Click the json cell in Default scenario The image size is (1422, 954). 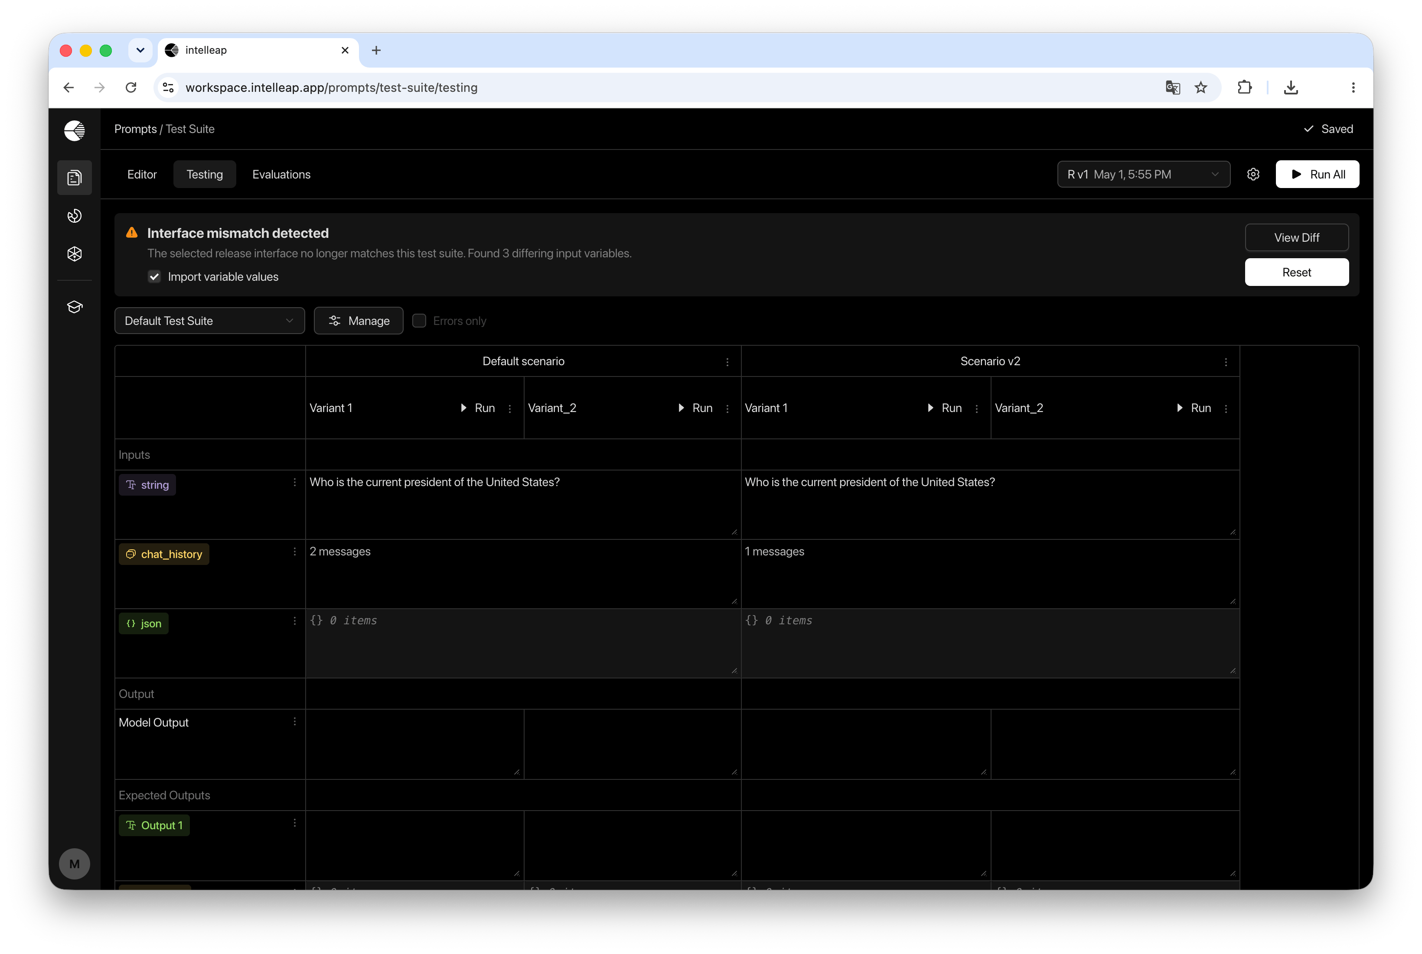pyautogui.click(x=523, y=643)
